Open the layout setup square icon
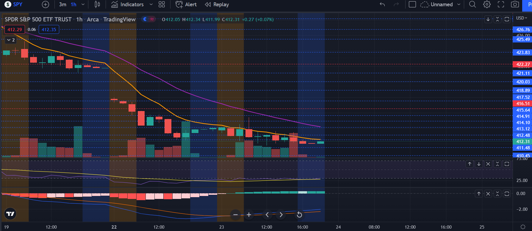Image resolution: width=532 pixels, height=231 pixels. point(412,4)
